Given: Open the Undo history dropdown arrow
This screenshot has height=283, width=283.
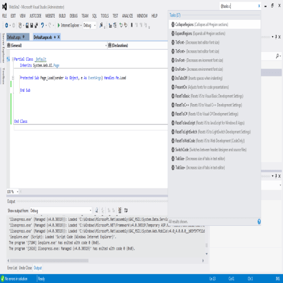Looking at the screenshot, I should (46, 25).
